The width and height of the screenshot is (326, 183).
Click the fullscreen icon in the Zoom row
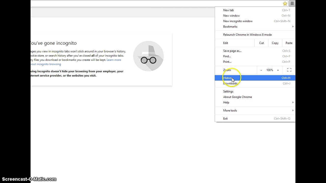pos(289,70)
